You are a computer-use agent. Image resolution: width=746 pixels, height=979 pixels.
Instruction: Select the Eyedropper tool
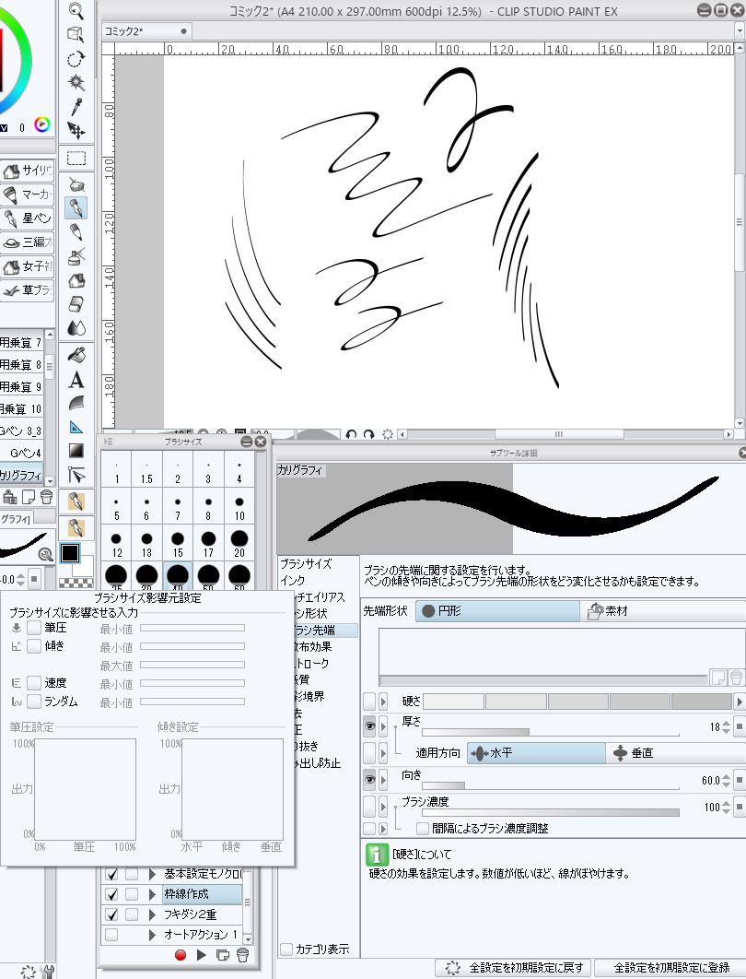coord(76,107)
